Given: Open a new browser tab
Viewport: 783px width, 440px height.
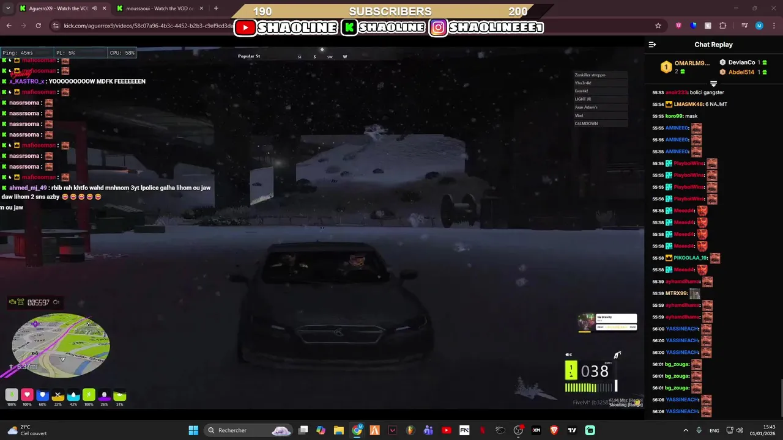Looking at the screenshot, I should coord(216,9).
